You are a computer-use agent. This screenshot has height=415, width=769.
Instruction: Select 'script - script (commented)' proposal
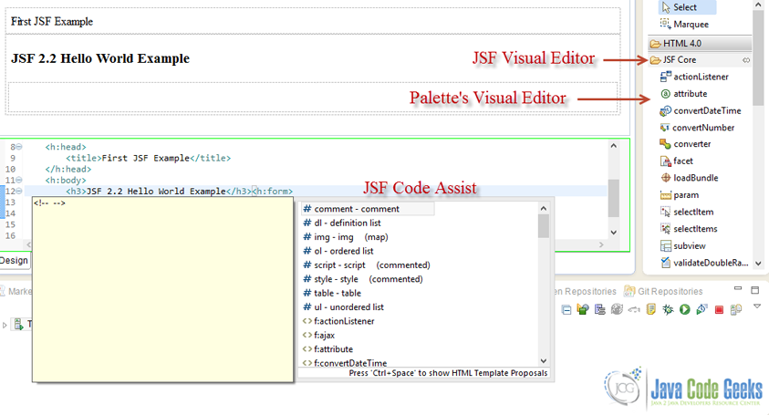coord(367,265)
